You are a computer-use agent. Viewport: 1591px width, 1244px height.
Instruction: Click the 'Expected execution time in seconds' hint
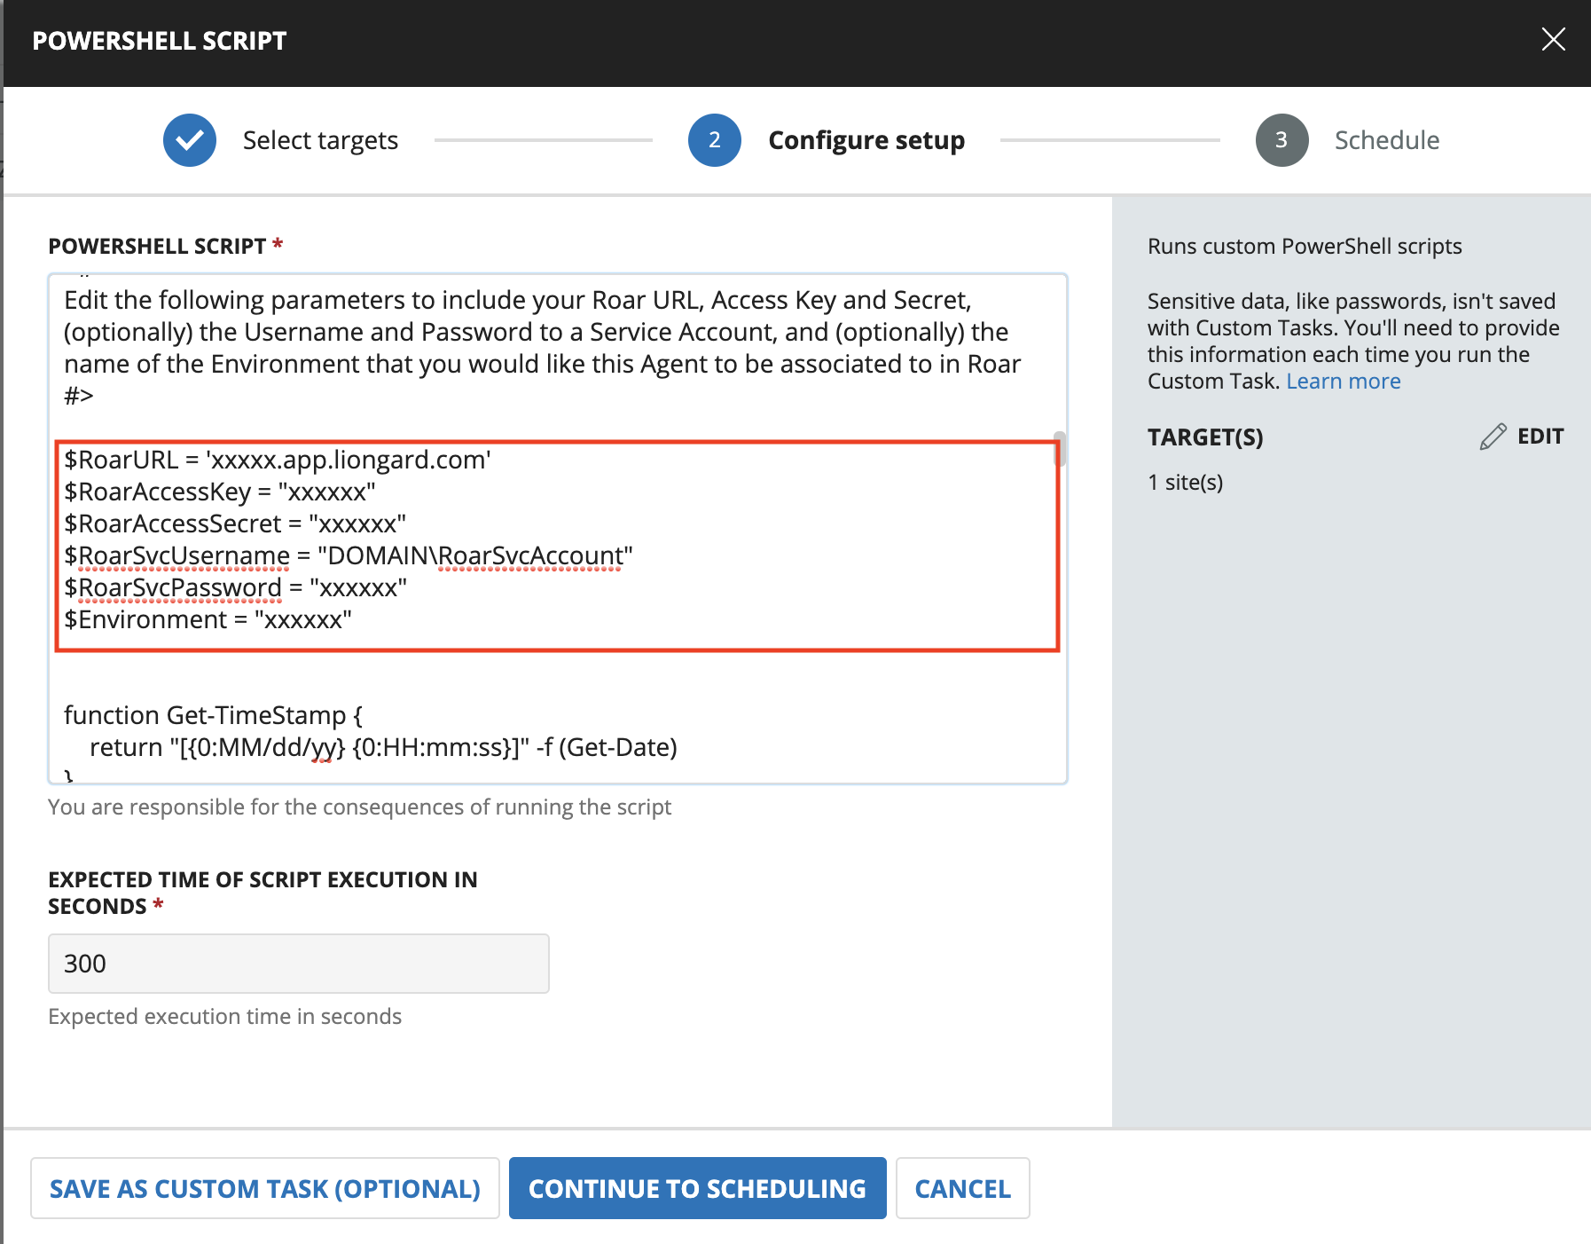click(224, 1017)
